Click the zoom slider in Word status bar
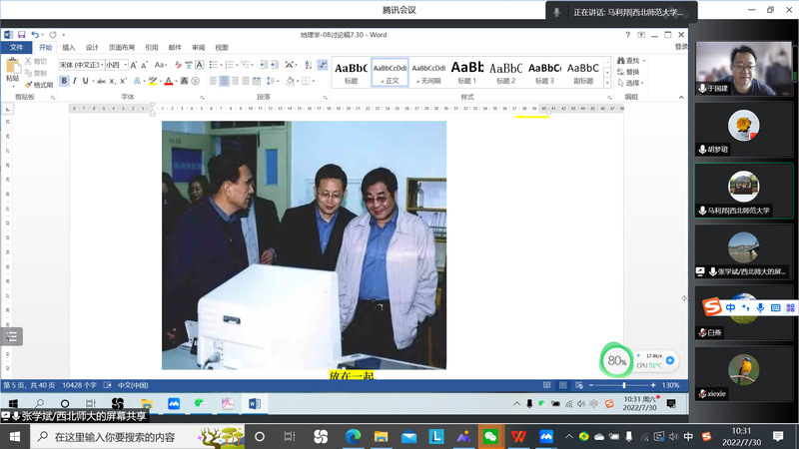The image size is (799, 449). point(624,385)
